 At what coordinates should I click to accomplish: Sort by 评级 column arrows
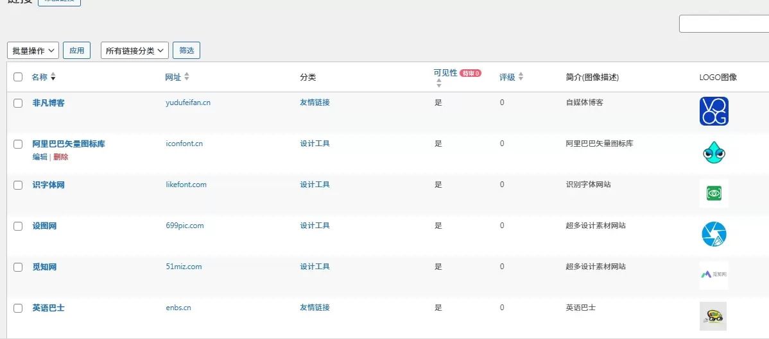coord(521,77)
